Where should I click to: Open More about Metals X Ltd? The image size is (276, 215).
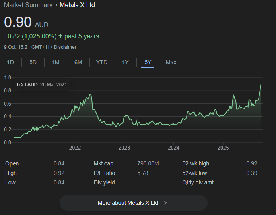click(134, 203)
